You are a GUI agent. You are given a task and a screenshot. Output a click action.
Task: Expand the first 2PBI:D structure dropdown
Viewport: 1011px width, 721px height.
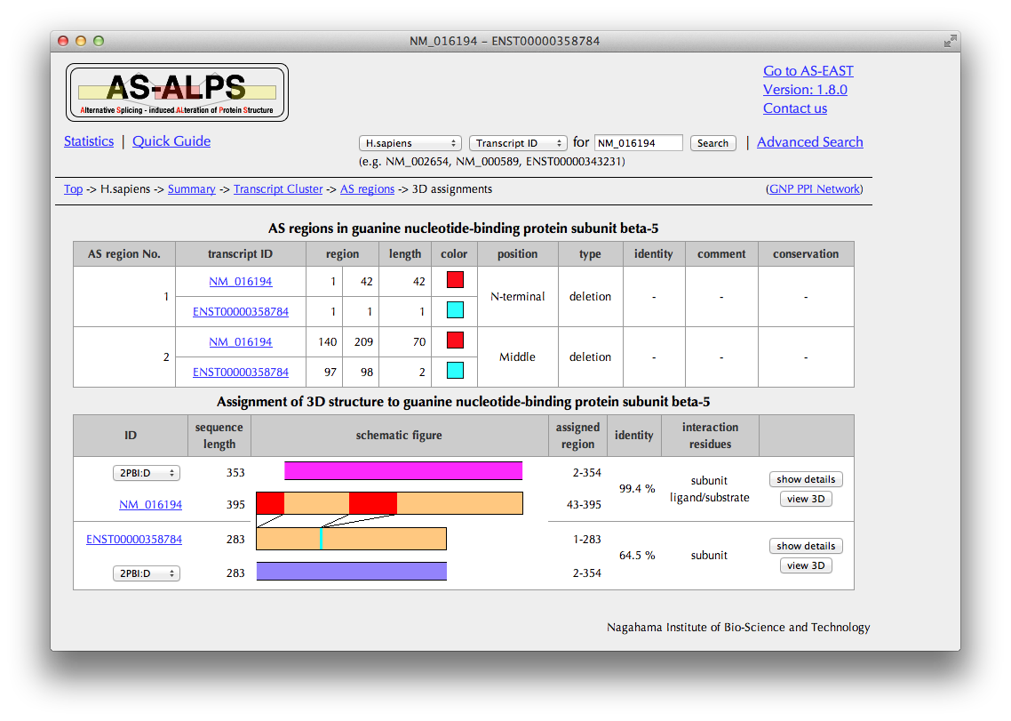coord(147,473)
